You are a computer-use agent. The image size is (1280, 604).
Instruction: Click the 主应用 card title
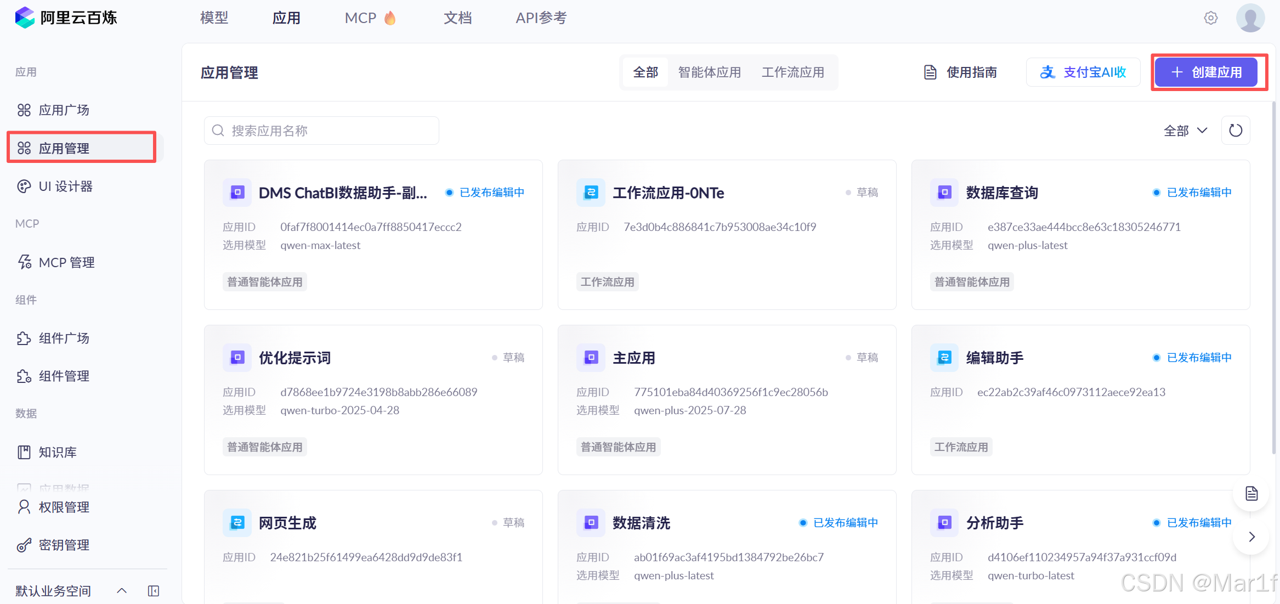click(x=633, y=358)
